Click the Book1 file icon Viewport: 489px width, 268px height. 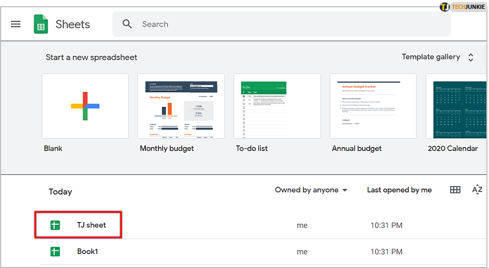[x=55, y=251]
